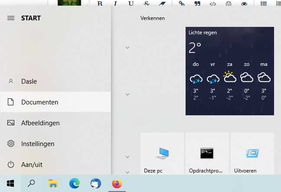Screen dimensions: 281x192
Task: Launch Microsoft Edge from the taskbar
Action: pos(75,183)
